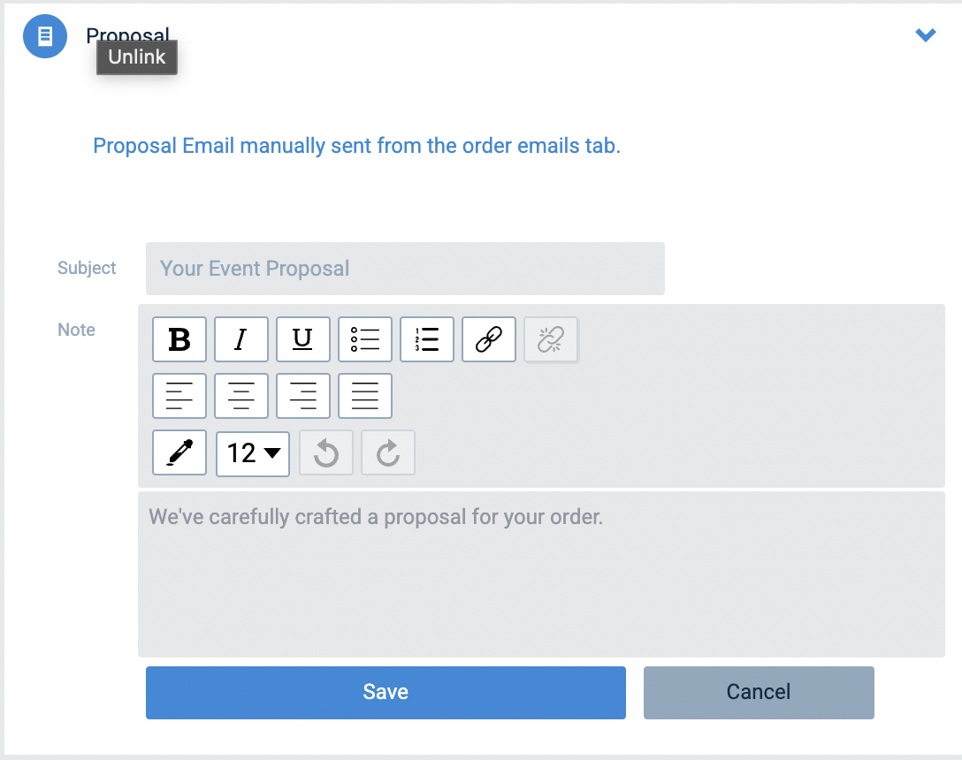Save the proposal email template
Screen dimensions: 962x760
[x=386, y=693]
